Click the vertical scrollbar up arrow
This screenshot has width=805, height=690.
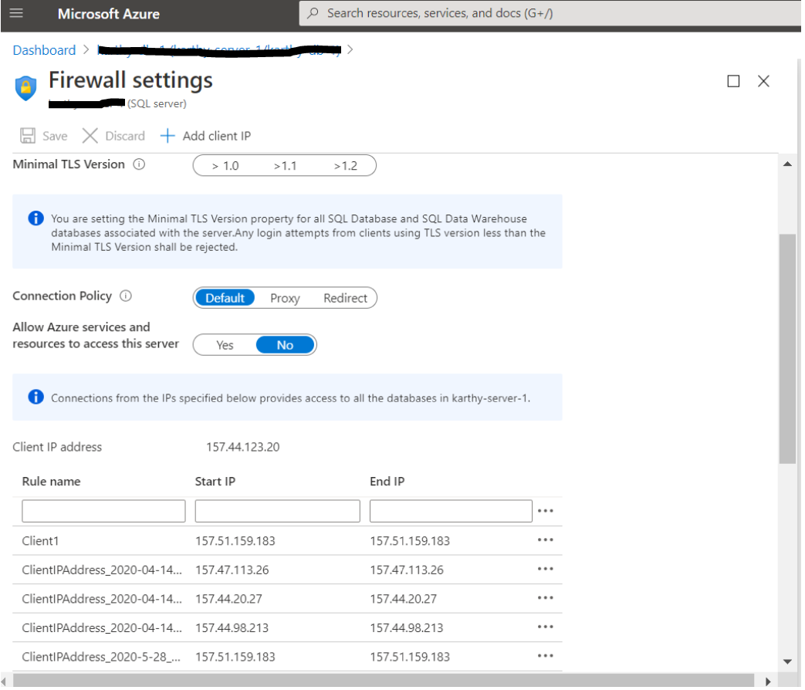[x=787, y=164]
